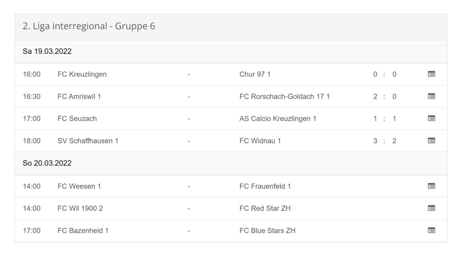Image resolution: width=459 pixels, height=254 pixels.
Task: Click FC Kreuzlingen team name
Action: click(82, 74)
